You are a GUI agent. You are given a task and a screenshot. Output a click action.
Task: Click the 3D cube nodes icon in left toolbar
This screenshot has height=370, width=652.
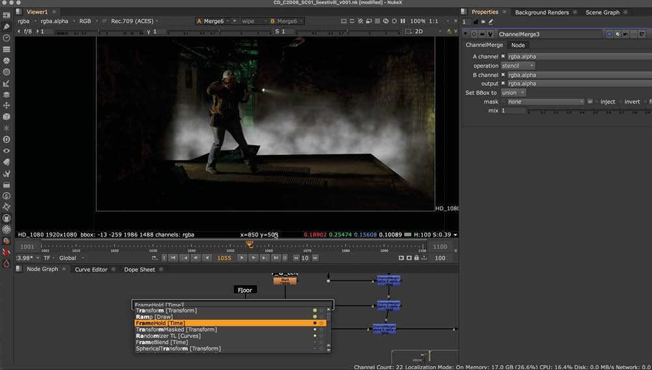click(x=7, y=117)
